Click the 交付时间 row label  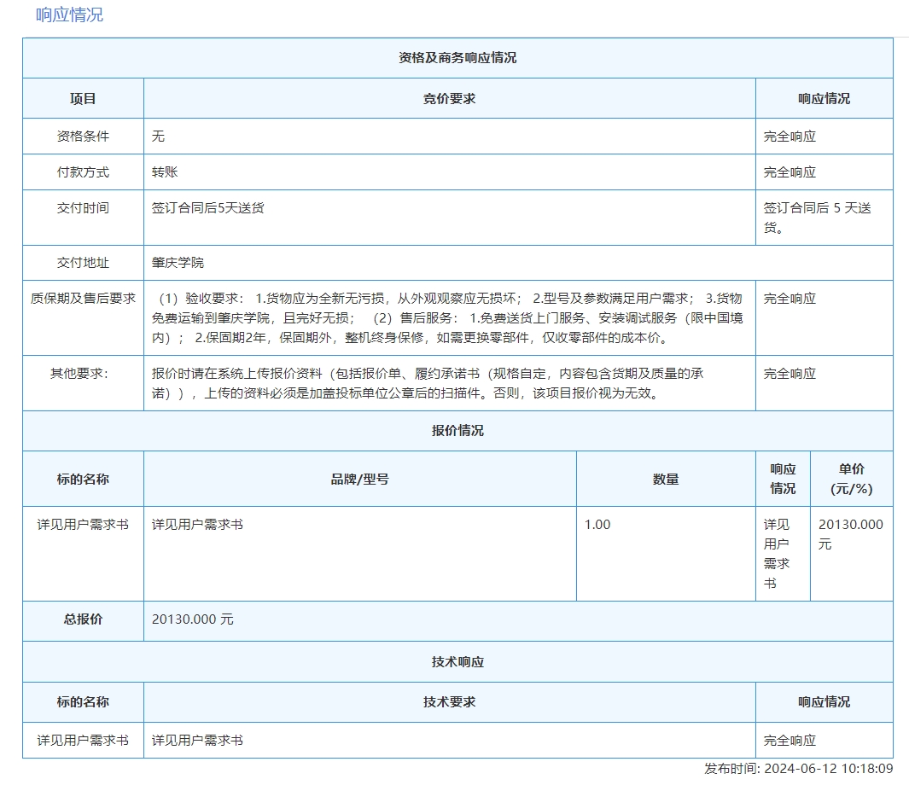click(x=83, y=208)
